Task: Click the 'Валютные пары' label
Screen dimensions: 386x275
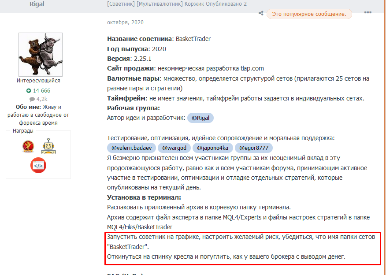Action: pos(134,78)
